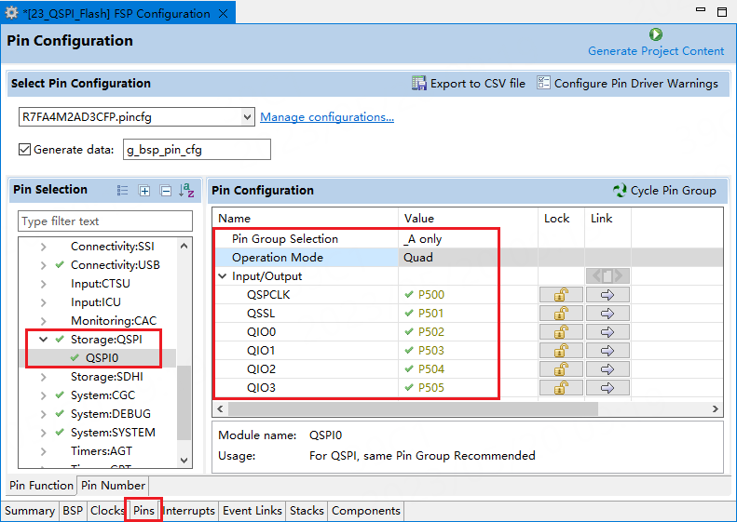The width and height of the screenshot is (737, 522).
Task: Switch to the Pin Number tab
Action: (x=113, y=486)
